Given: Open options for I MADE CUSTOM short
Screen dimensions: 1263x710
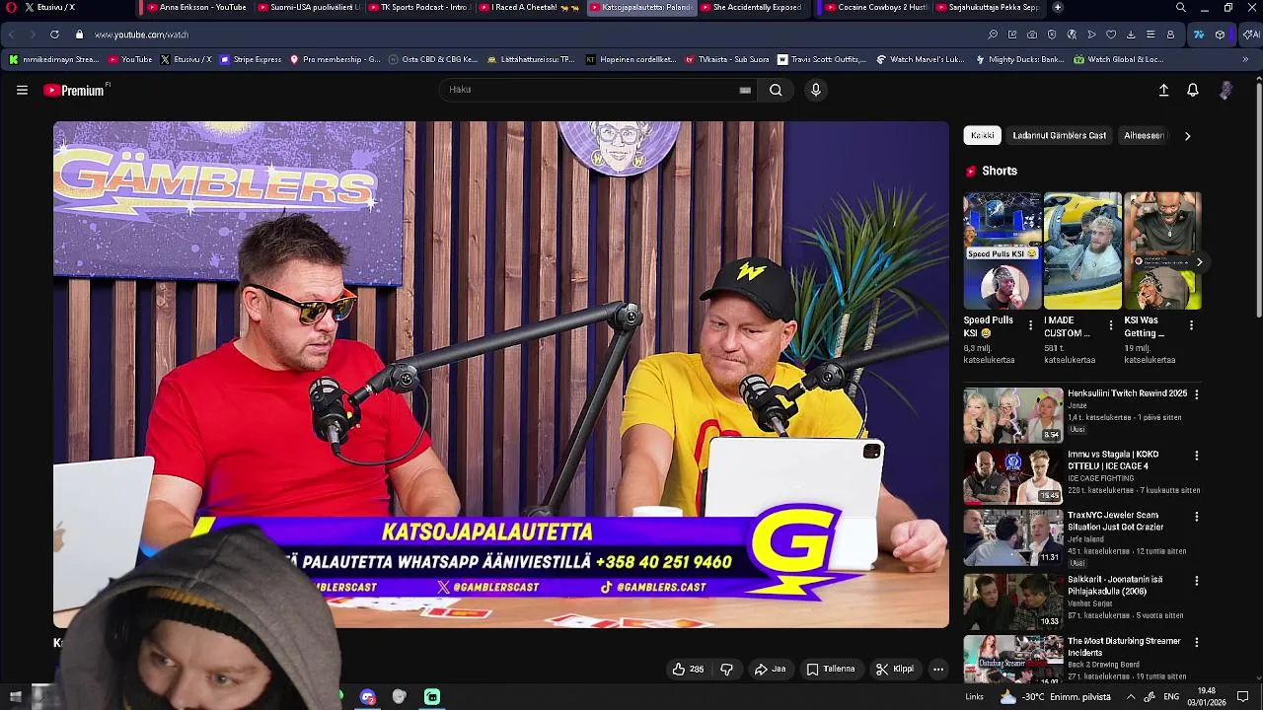Looking at the screenshot, I should (x=1111, y=325).
